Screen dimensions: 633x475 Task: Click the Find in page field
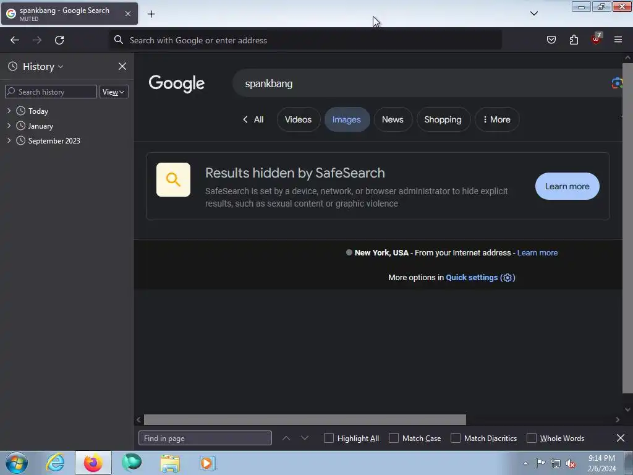pos(205,439)
